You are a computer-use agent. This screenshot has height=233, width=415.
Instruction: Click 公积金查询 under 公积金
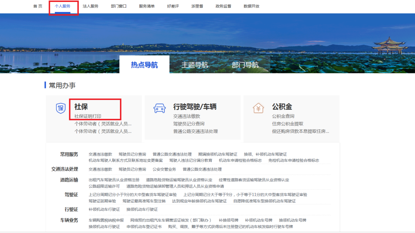tap(283, 116)
